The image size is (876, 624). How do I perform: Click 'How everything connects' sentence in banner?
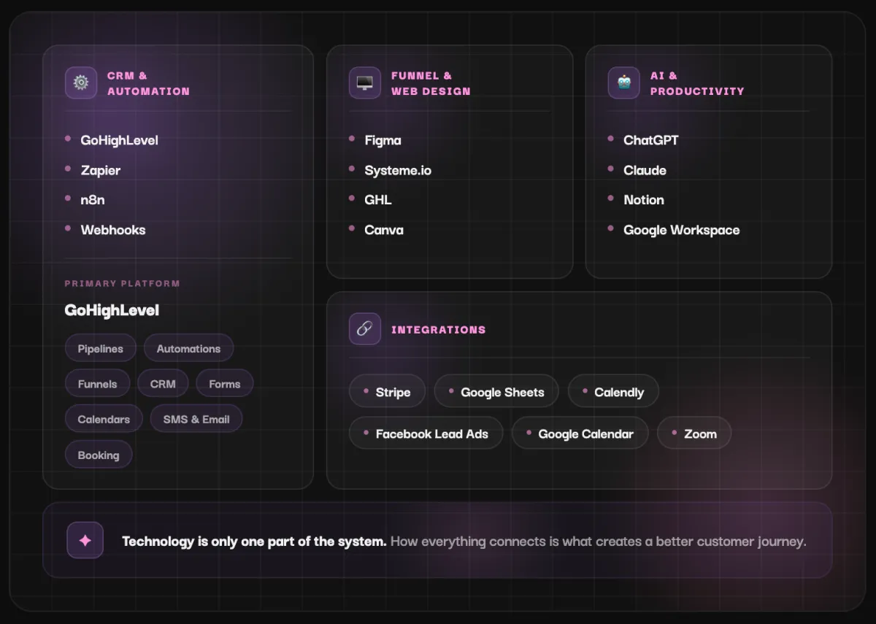tap(598, 542)
